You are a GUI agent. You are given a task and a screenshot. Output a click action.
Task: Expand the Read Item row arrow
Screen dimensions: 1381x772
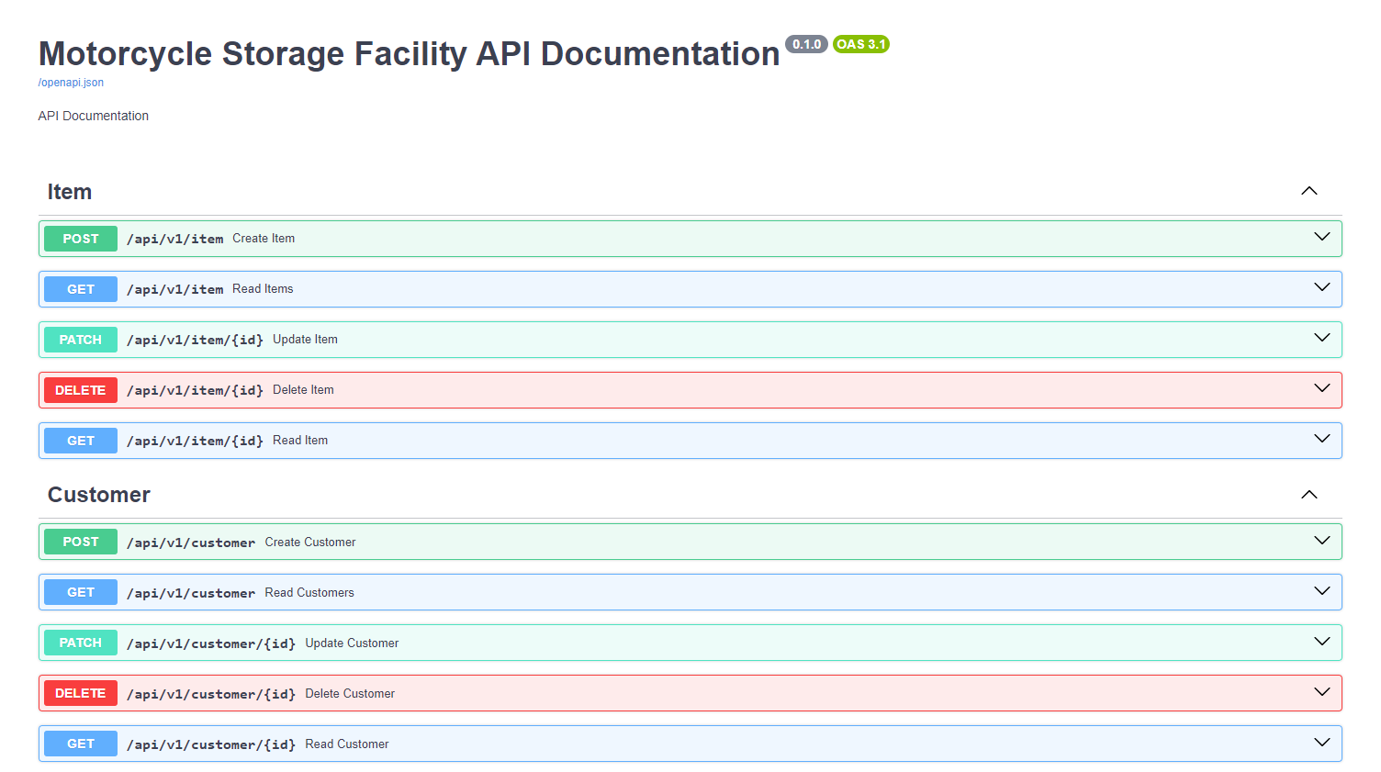[x=1322, y=439]
